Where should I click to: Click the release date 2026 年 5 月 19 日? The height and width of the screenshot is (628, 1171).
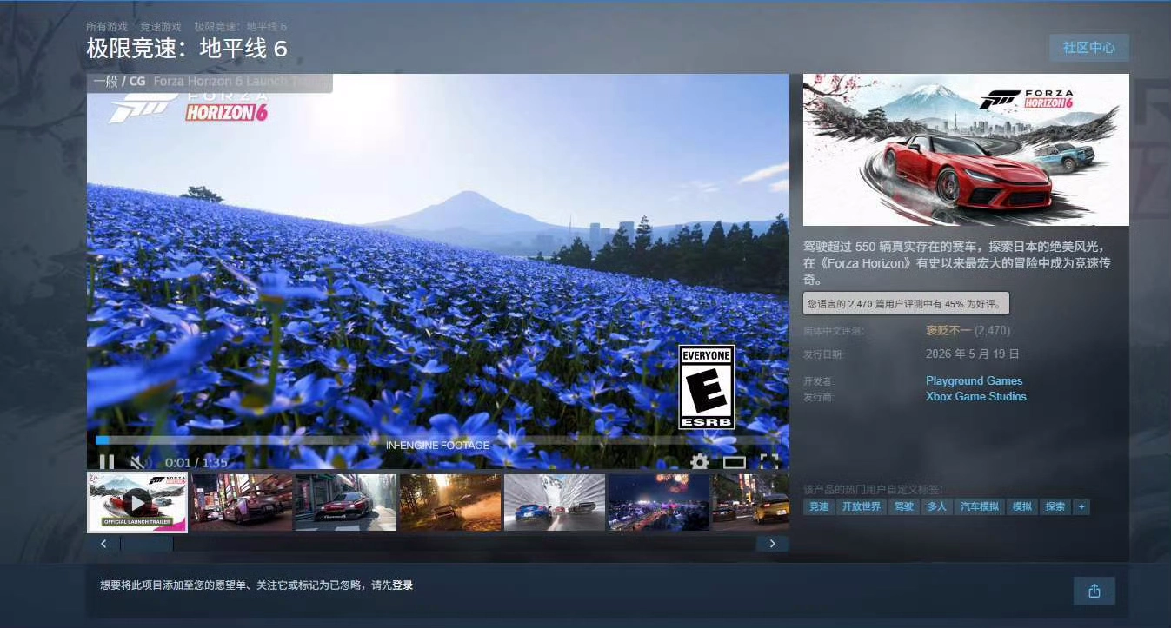(973, 354)
